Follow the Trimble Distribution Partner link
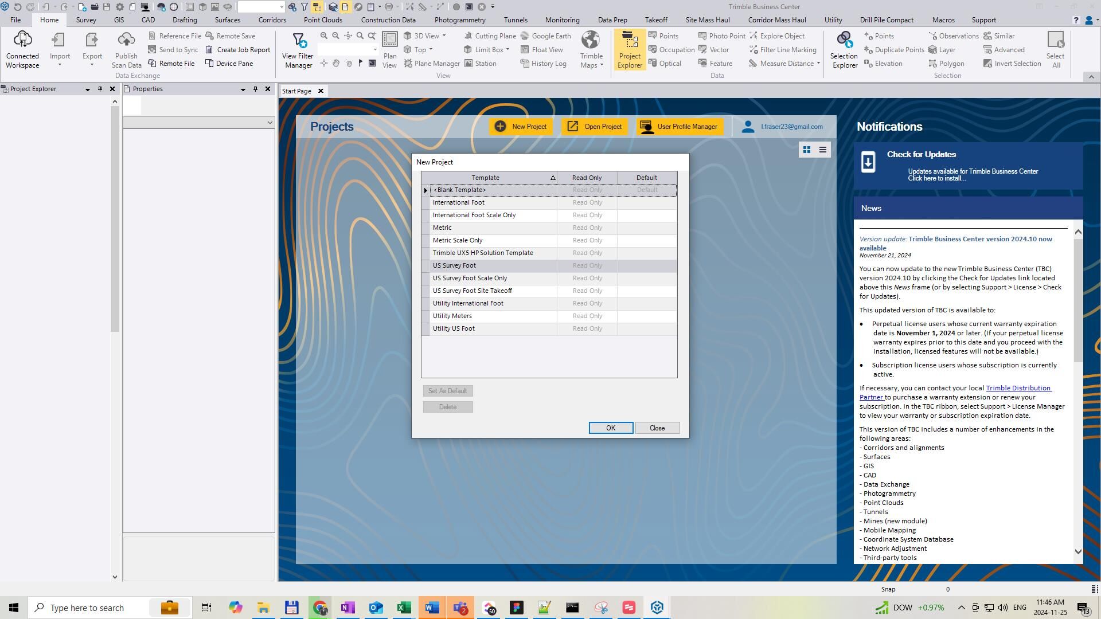 point(1018,389)
